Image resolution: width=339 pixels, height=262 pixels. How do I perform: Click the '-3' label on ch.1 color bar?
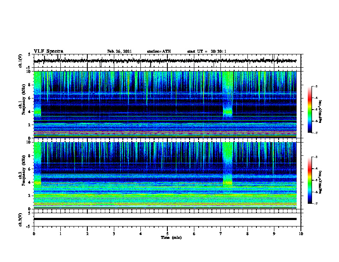pos(315,86)
